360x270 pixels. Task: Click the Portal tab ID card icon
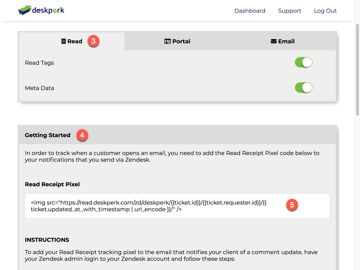tap(168, 41)
